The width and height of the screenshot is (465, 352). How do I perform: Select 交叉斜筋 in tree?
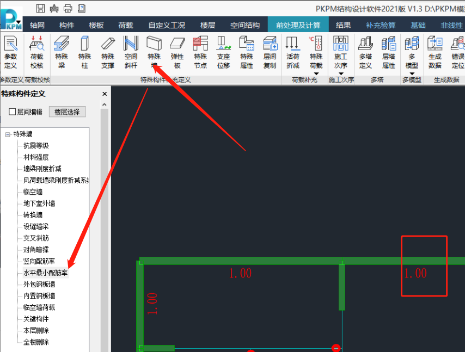[x=36, y=238]
